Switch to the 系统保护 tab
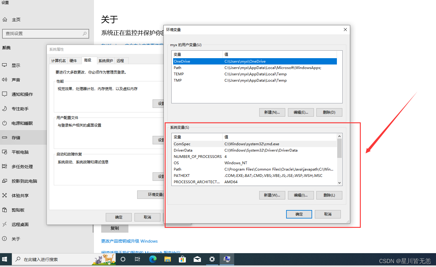436x267 pixels. (105, 61)
